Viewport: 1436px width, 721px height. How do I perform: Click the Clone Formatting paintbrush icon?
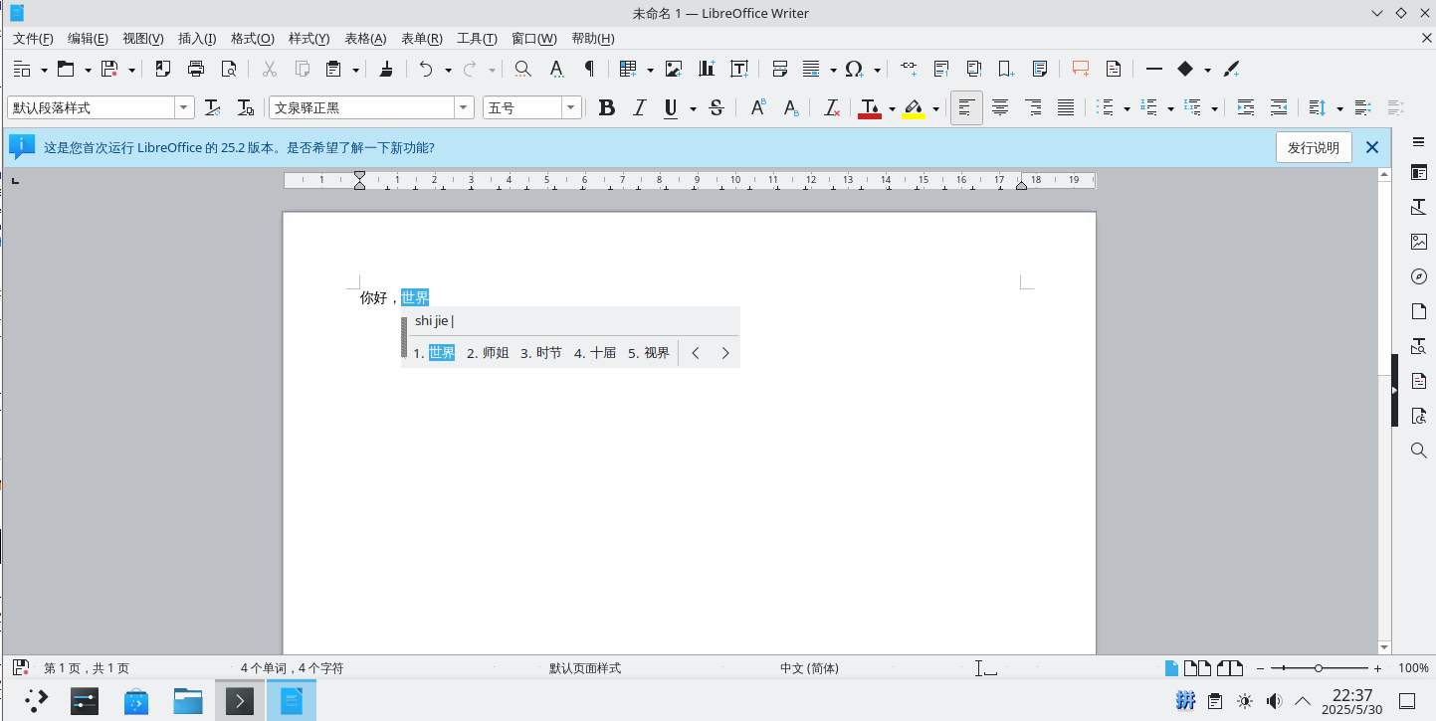[387, 69]
